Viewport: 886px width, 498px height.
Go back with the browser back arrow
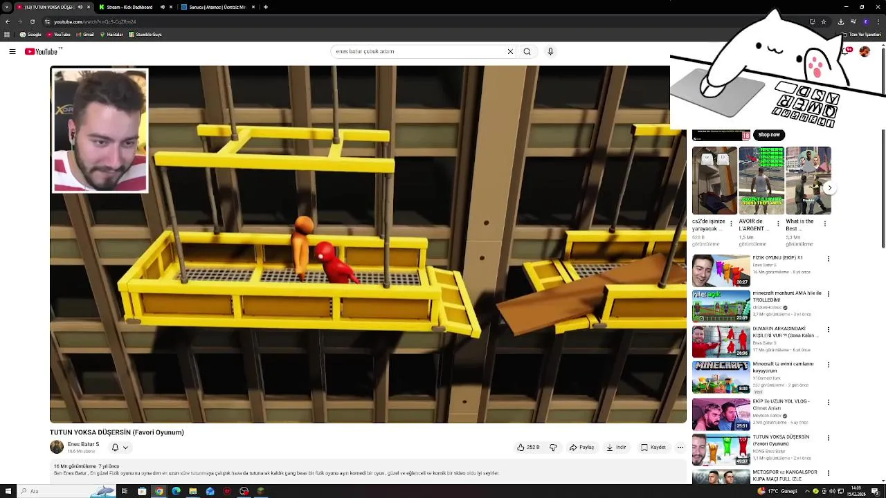[x=7, y=21]
